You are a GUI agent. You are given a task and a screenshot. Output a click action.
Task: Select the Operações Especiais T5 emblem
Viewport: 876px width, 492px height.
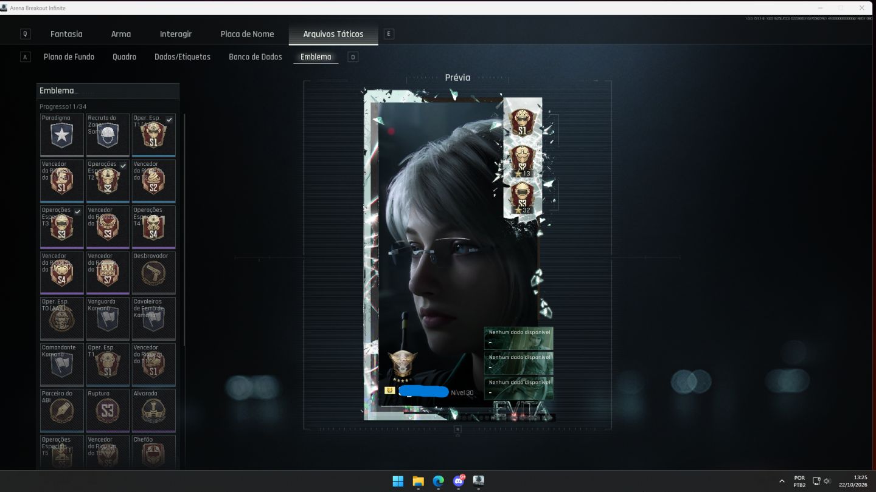click(62, 452)
